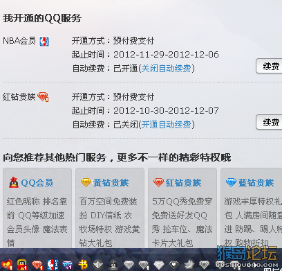282x271 pixels.
Task: Click 开通自动续费 link for 红钻贵族
Action: pos(166,125)
